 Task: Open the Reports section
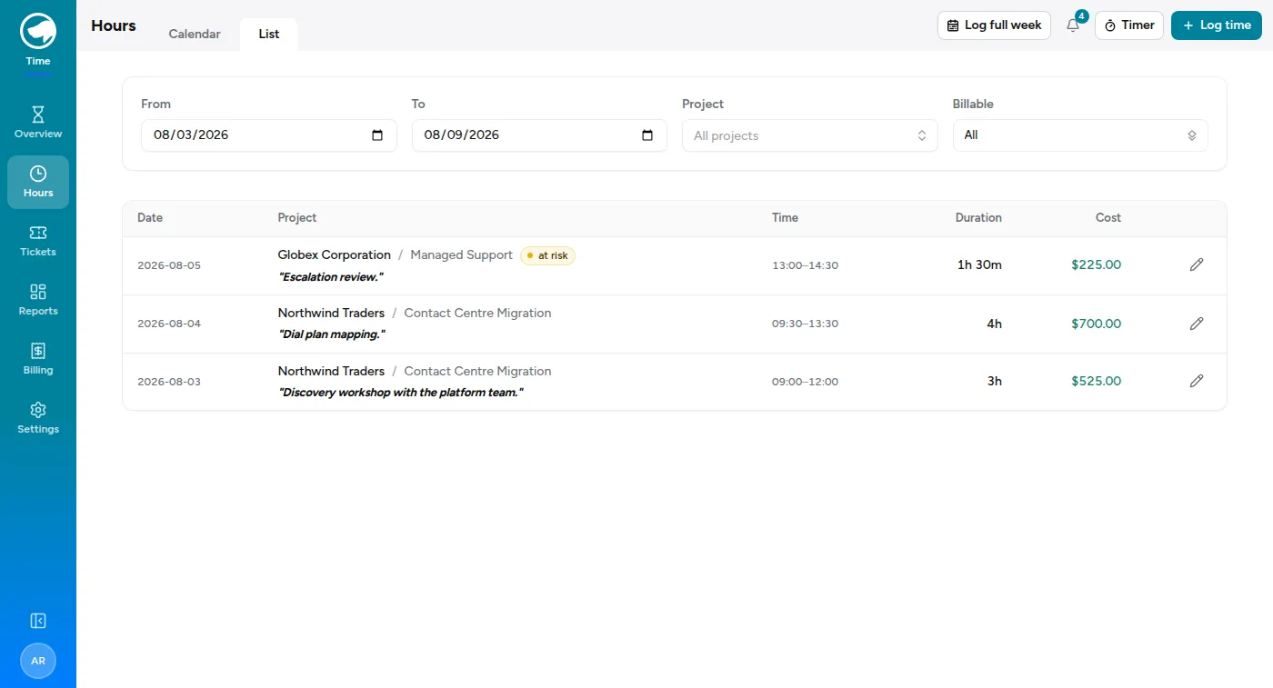(x=38, y=301)
